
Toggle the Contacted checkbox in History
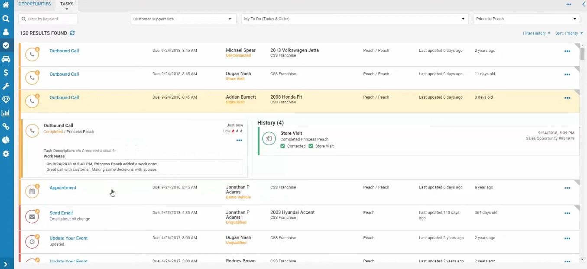pyautogui.click(x=282, y=146)
